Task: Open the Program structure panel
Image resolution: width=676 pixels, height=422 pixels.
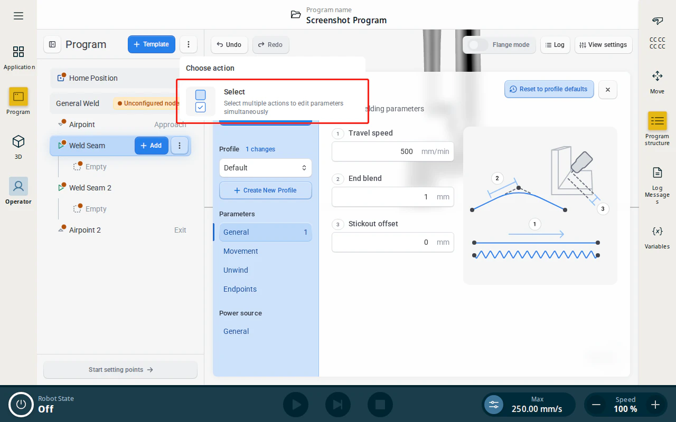Action: (x=657, y=129)
